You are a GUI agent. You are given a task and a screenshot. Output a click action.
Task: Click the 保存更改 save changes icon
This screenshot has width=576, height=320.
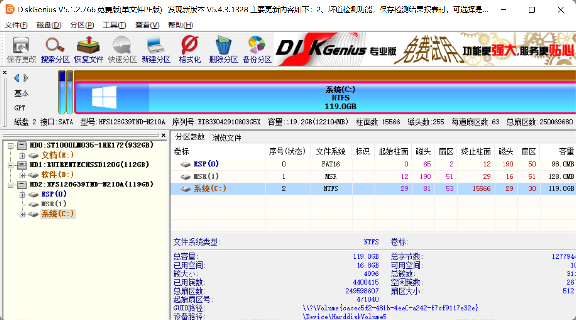[21, 49]
